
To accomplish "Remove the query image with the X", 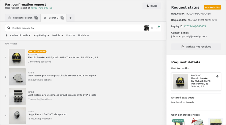I will pyautogui.click(x=152, y=28).
